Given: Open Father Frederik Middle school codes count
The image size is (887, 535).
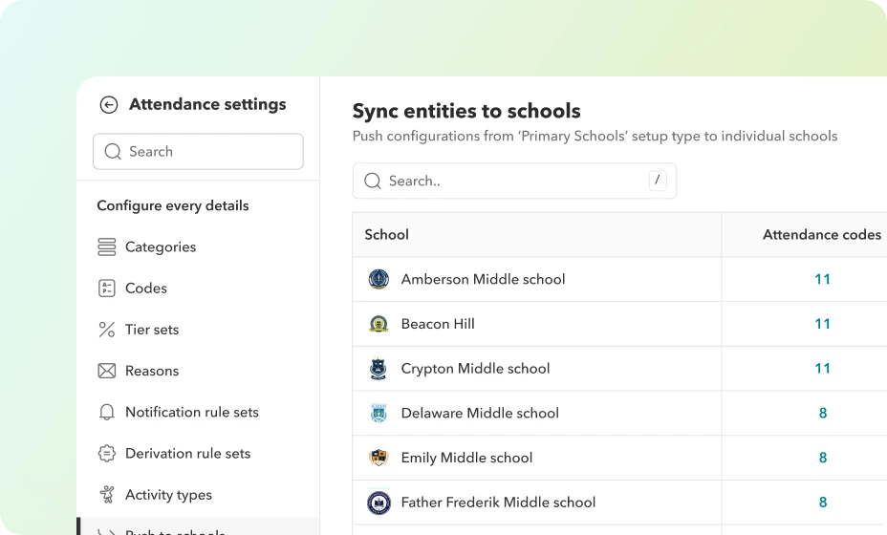Looking at the screenshot, I should coord(823,503).
